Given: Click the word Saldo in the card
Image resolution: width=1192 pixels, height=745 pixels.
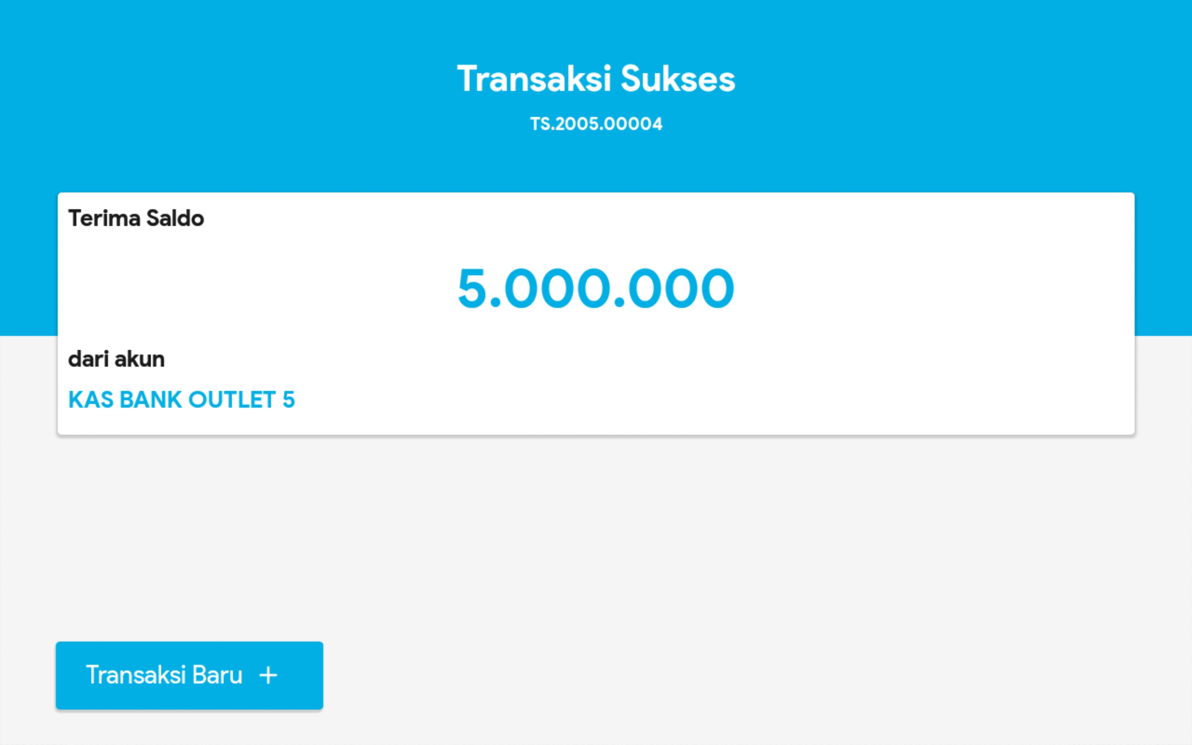Looking at the screenshot, I should click(175, 218).
